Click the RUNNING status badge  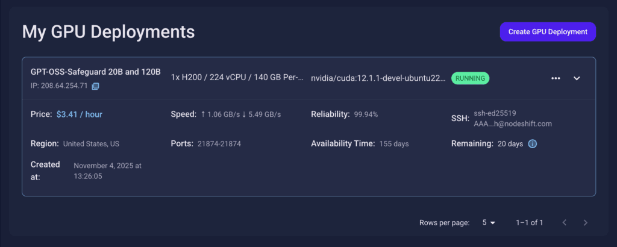tap(471, 78)
